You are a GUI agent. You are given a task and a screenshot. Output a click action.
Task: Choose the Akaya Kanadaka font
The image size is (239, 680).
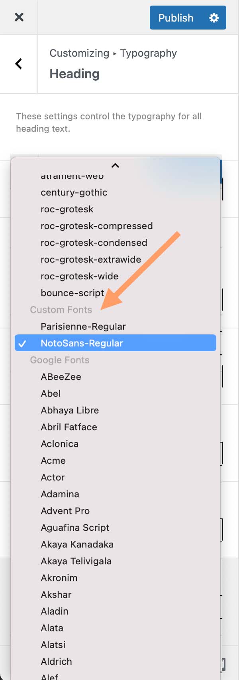(77, 544)
